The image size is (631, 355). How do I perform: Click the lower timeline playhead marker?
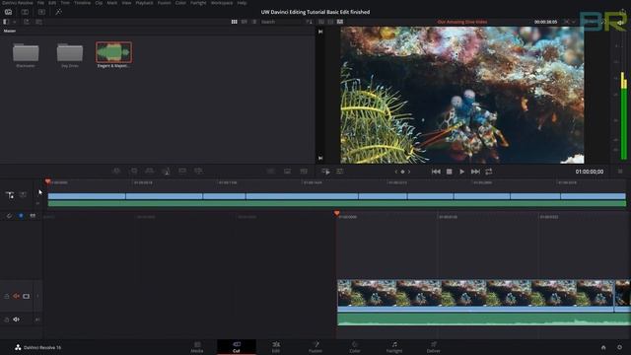(337, 213)
